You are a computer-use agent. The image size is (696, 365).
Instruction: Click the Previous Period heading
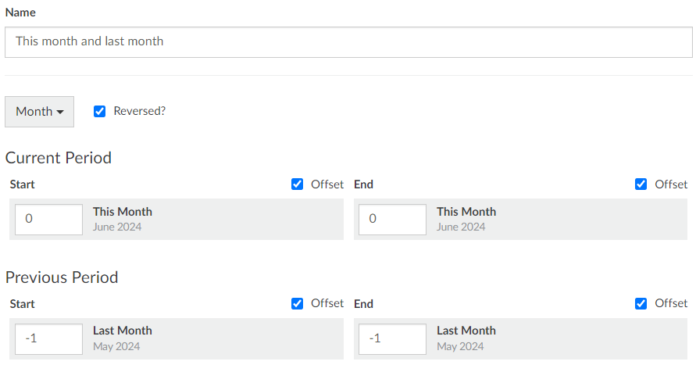tap(62, 277)
